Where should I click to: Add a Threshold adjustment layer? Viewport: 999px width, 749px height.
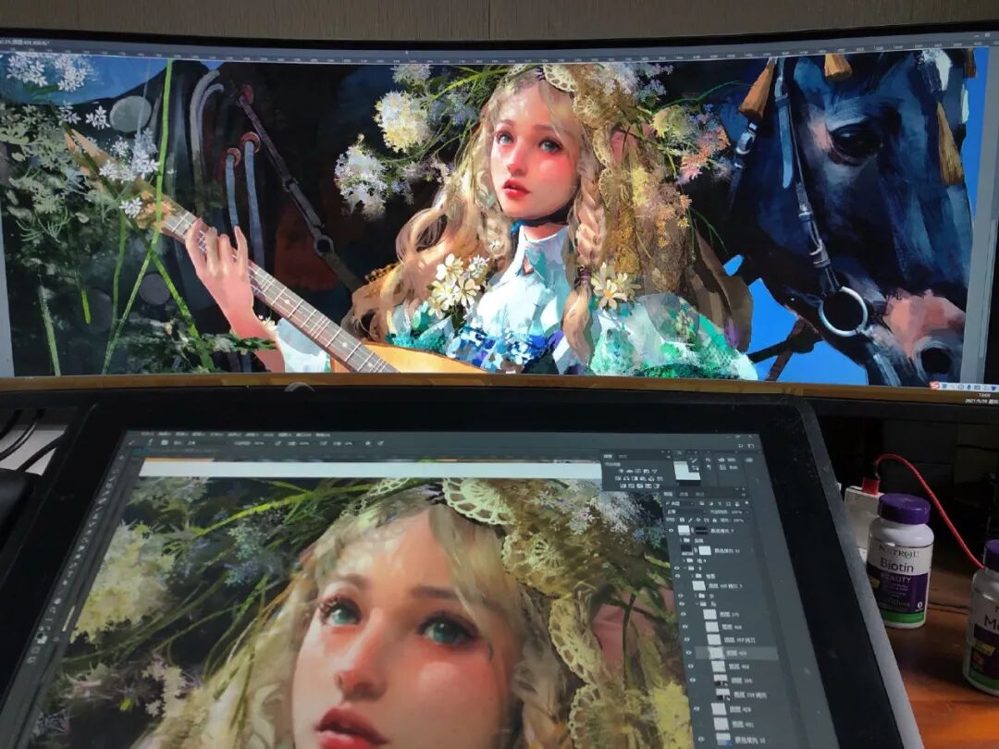[640, 486]
